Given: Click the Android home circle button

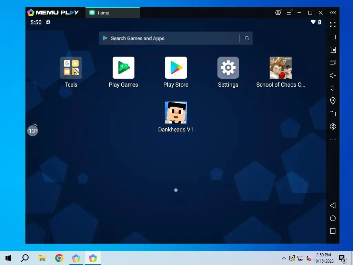Looking at the screenshot, I should click(333, 218).
